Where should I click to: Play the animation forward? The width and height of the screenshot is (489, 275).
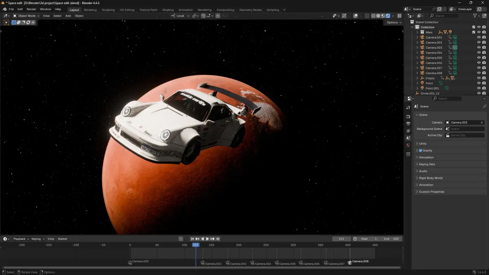[207, 239]
